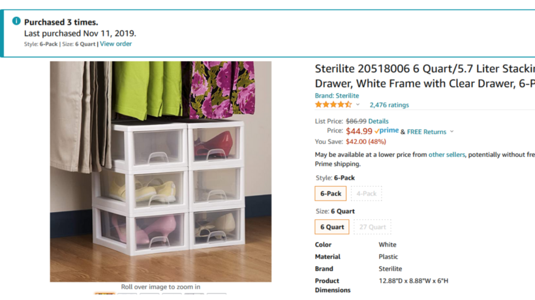Image resolution: width=535 pixels, height=300 pixels.
Task: Open the Brand: Sterilite link
Action: 337,96
